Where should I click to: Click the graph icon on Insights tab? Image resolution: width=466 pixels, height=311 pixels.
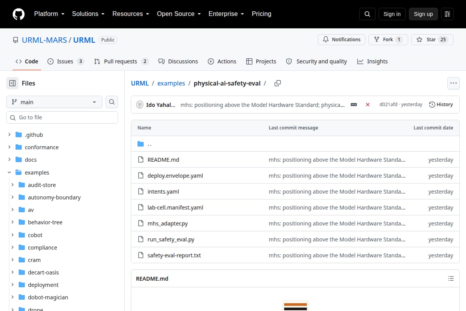click(x=360, y=61)
